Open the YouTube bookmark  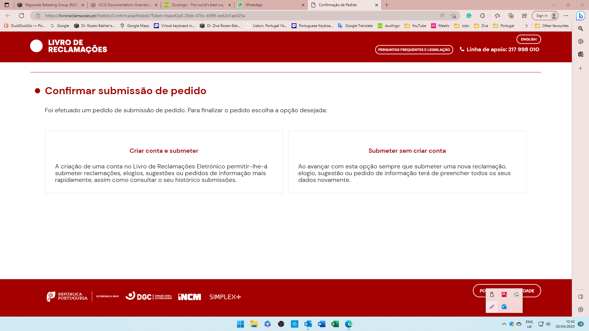click(x=415, y=26)
